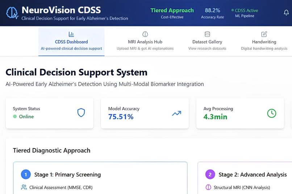This screenshot has height=194, width=292.
Task: Click the people icon next to Clinical Assessment
Action: 24,187
